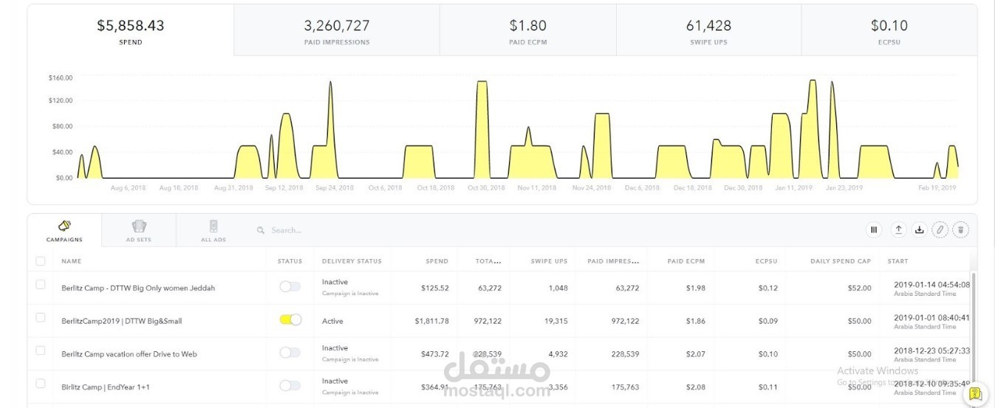995x408 pixels.
Task: Select the eCPSU metric tab
Action: 889,30
